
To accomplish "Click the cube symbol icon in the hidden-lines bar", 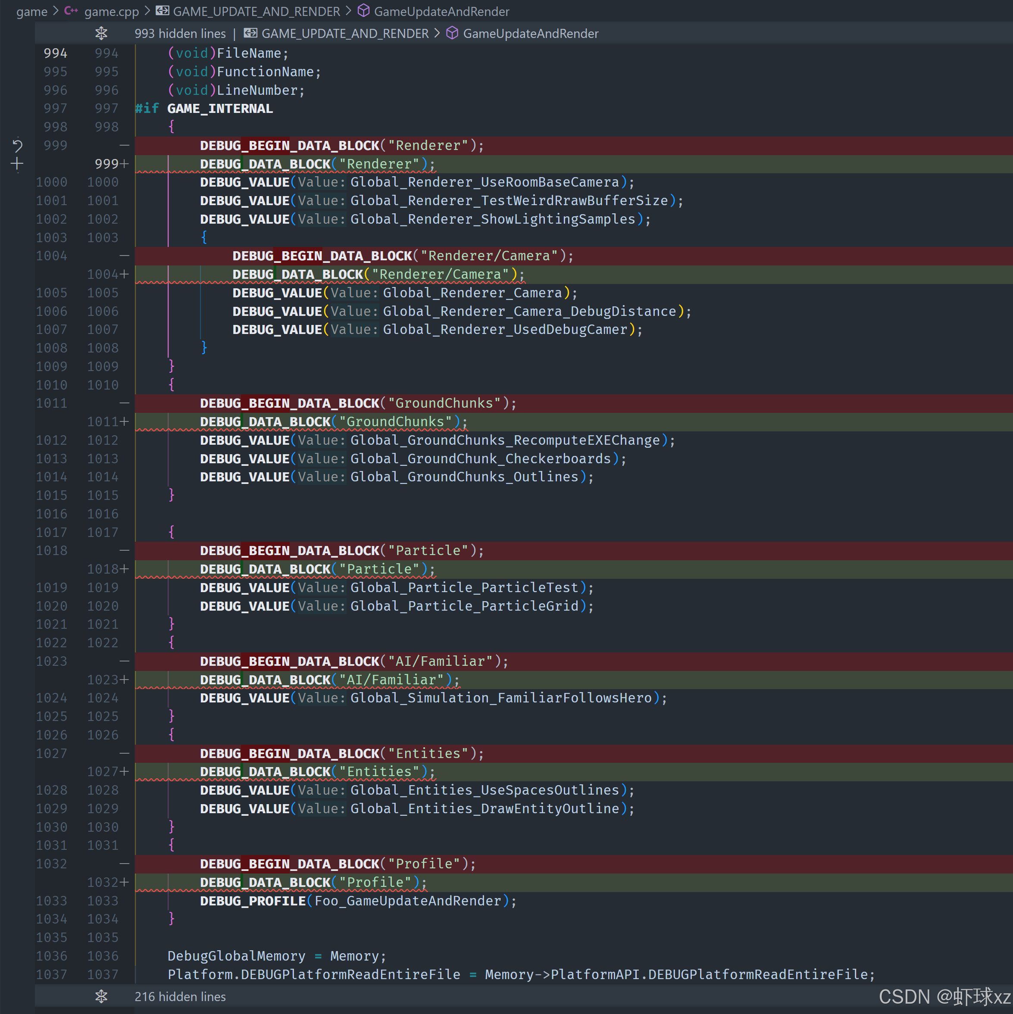I will (452, 34).
